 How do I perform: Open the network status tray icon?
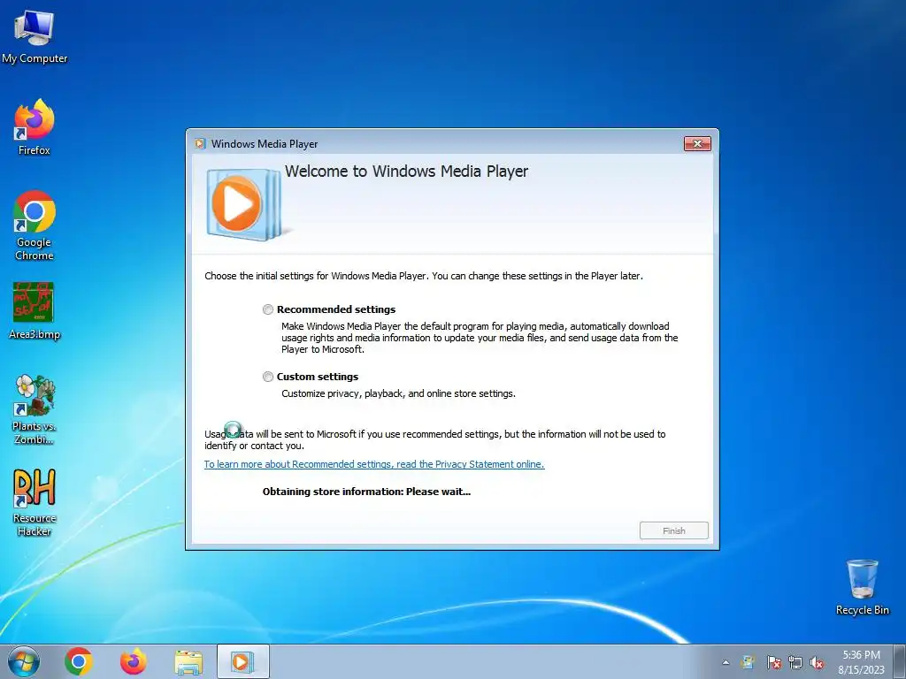tap(795, 662)
